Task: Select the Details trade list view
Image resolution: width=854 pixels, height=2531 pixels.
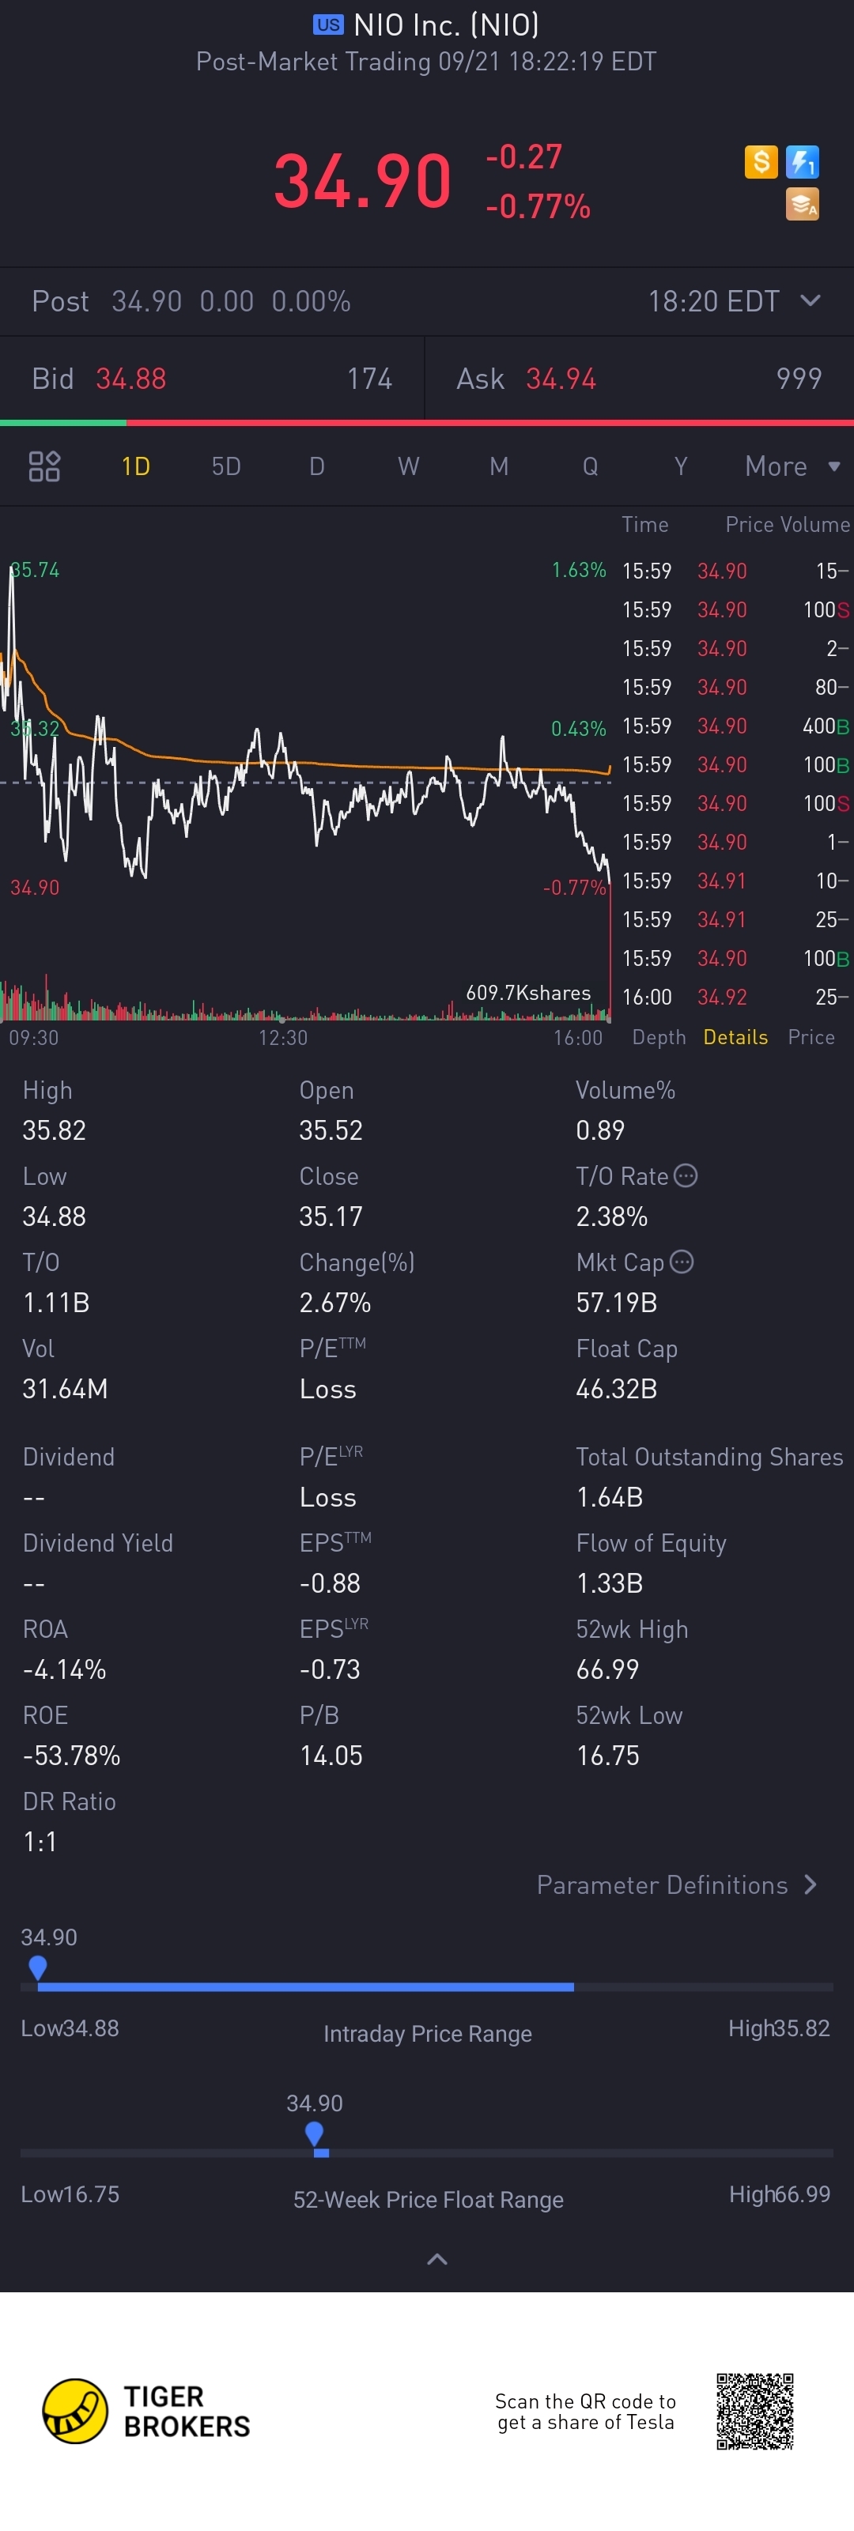Action: coord(735,1036)
